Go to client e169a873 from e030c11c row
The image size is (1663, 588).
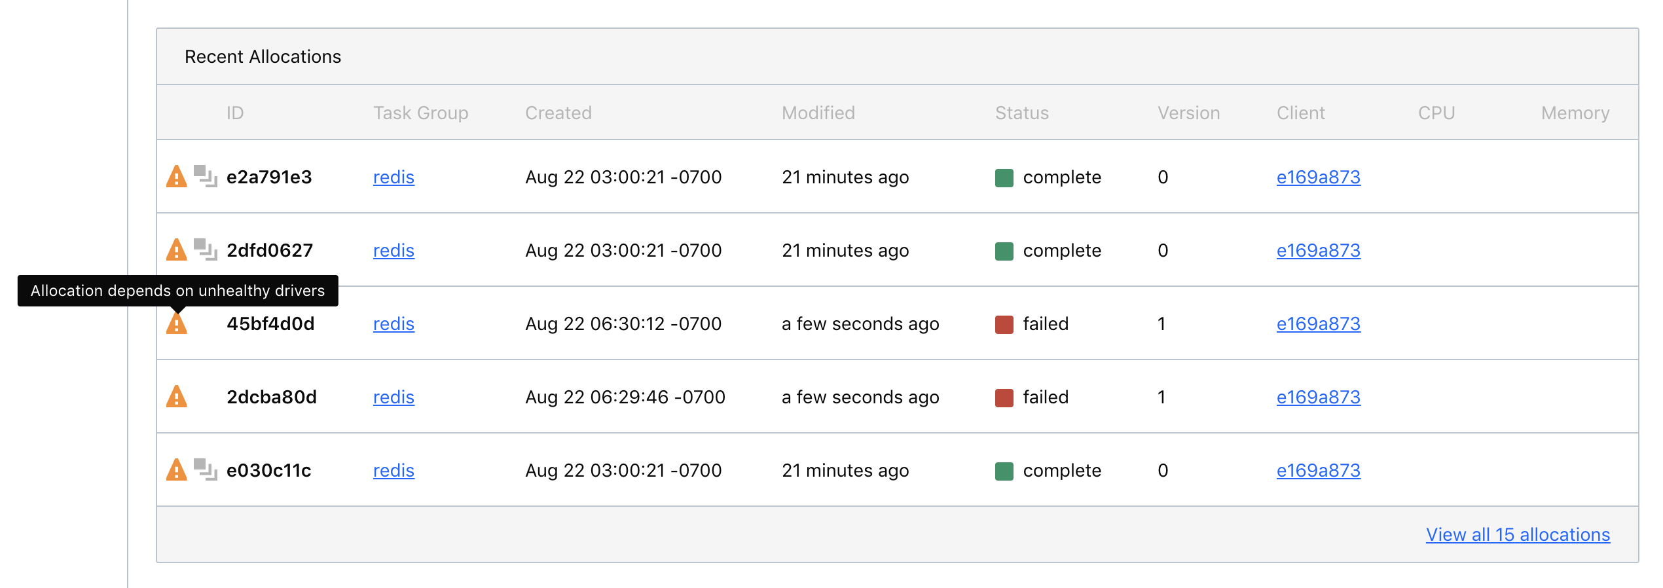pyautogui.click(x=1318, y=471)
